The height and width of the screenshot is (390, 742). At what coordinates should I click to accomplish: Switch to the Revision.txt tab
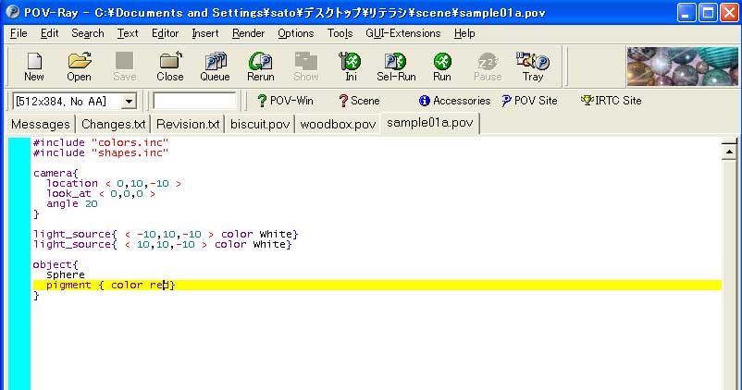click(x=188, y=125)
